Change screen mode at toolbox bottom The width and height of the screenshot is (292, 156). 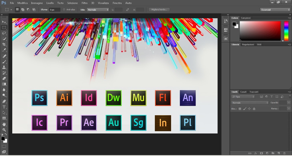pyautogui.click(x=4, y=152)
